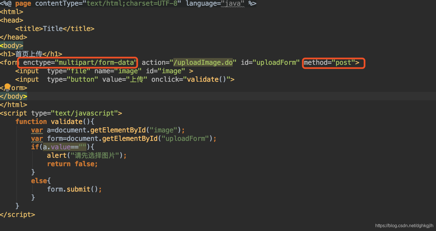Click the highlighted <body> tag
Screen dimensions: 436x231
(x=12, y=46)
